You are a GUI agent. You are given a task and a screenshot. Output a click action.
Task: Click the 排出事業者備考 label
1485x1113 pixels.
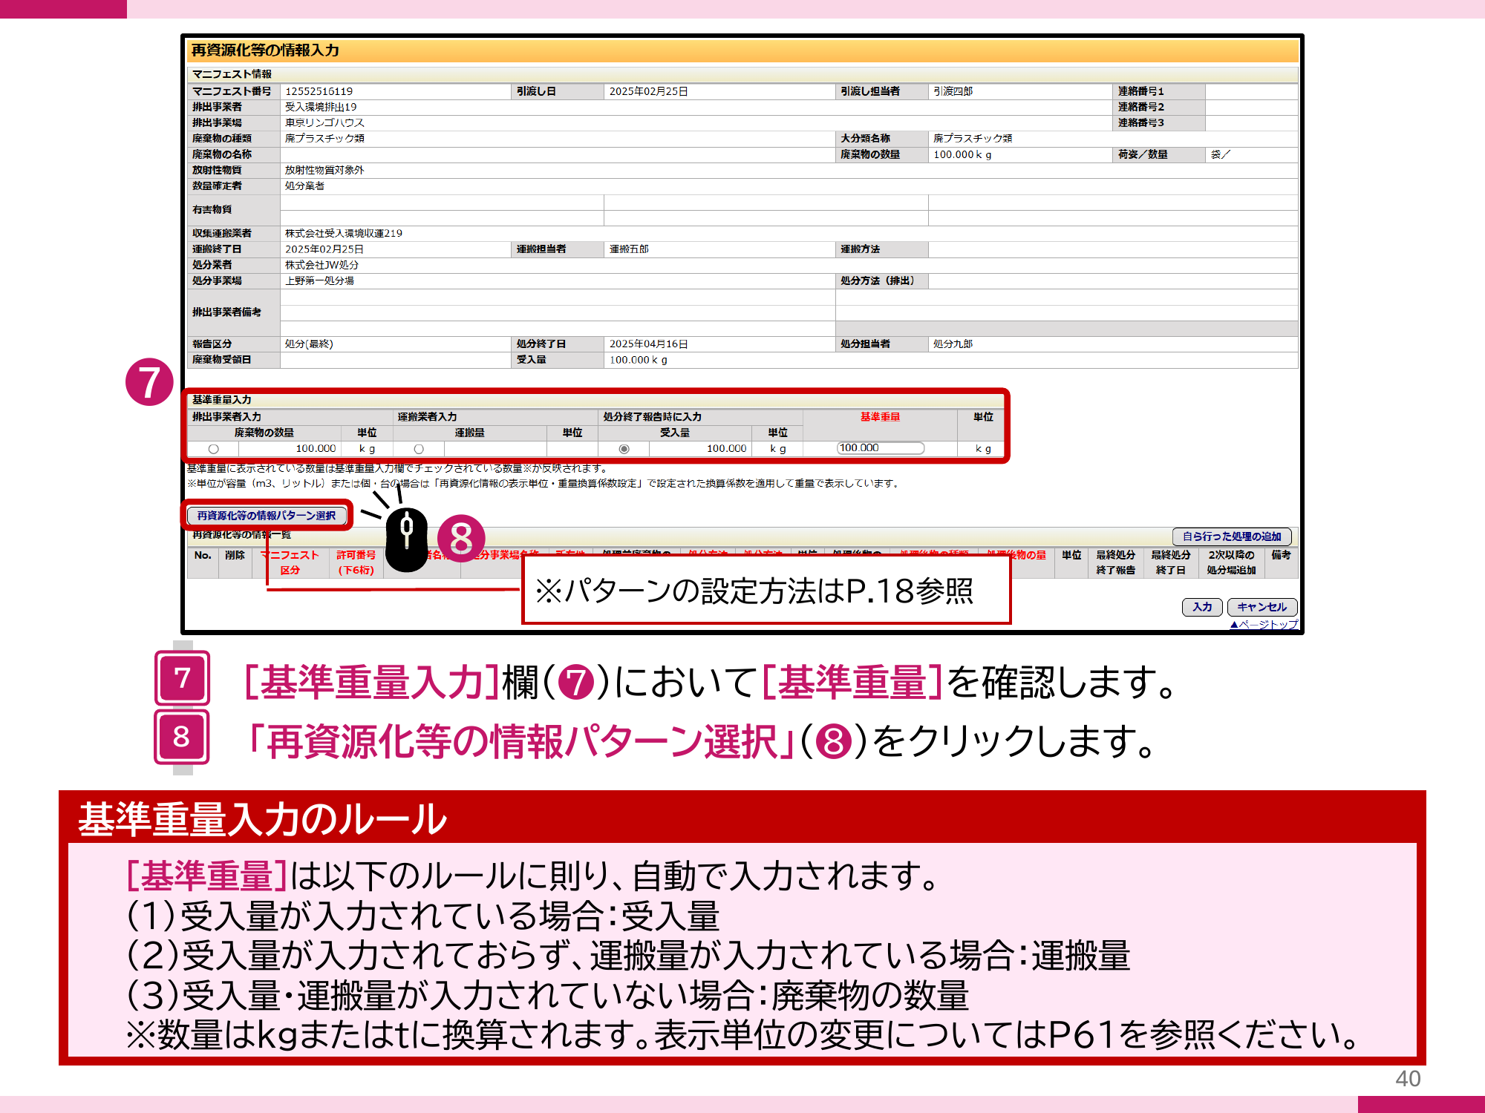click(x=226, y=312)
